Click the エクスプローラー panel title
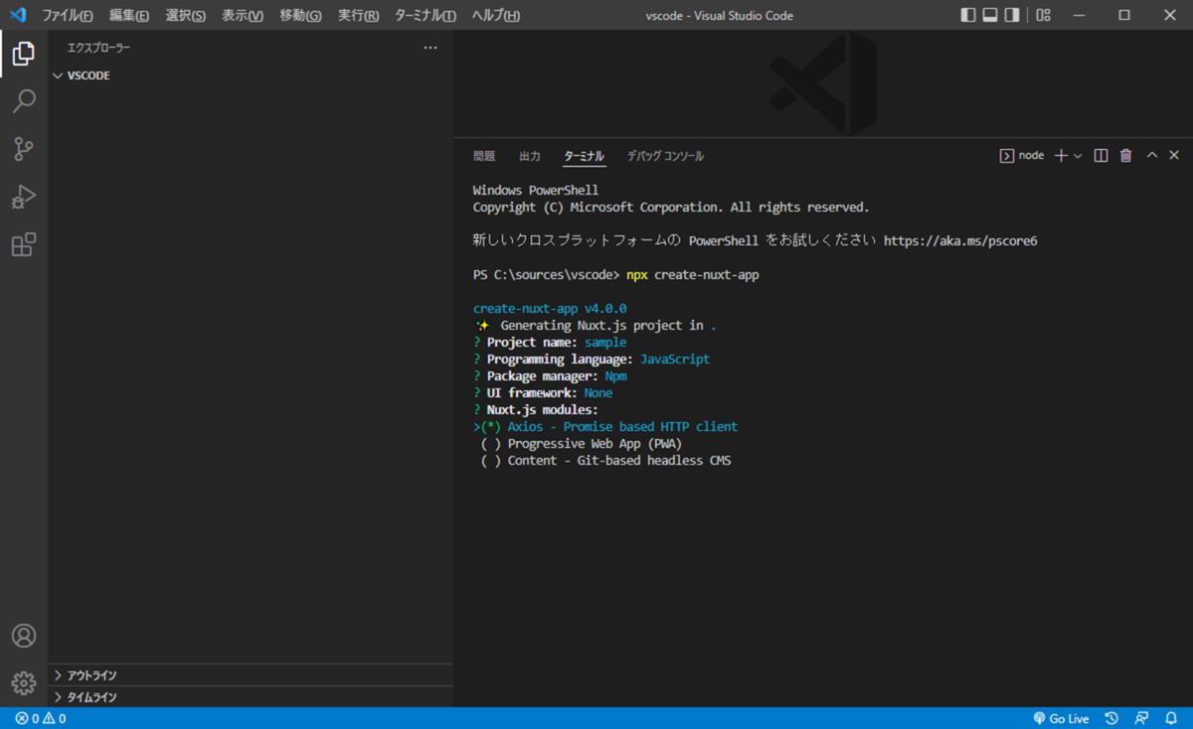1193x729 pixels. 98,48
